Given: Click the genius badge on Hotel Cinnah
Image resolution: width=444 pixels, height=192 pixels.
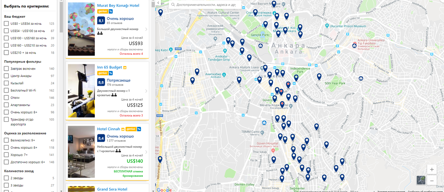Looking at the screenshot, I should (x=131, y=129).
